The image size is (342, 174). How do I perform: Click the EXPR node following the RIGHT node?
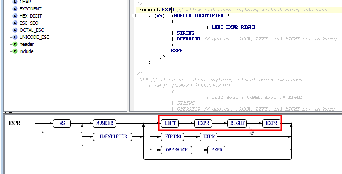pyautogui.click(x=271, y=123)
